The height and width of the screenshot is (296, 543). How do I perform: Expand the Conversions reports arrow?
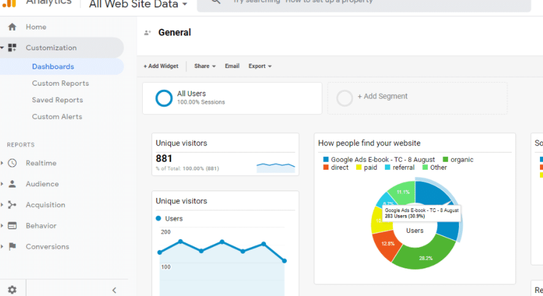(x=2, y=246)
